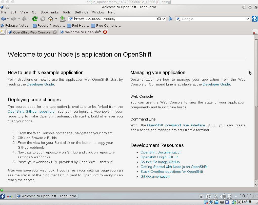Image resolution: width=258 pixels, height=205 pixels.
Task: Open Stack Overflow questions for OpenShift link
Action: 172,172
